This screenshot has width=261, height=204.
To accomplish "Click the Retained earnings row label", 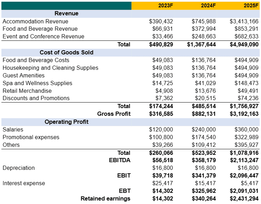I will click(x=106, y=198).
